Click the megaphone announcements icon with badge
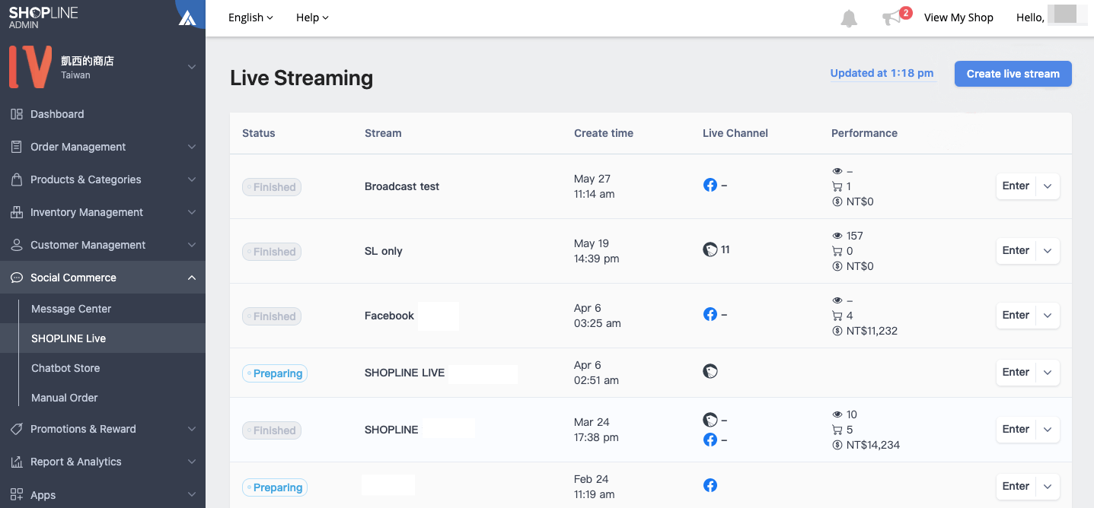The width and height of the screenshot is (1094, 508). tap(890, 18)
